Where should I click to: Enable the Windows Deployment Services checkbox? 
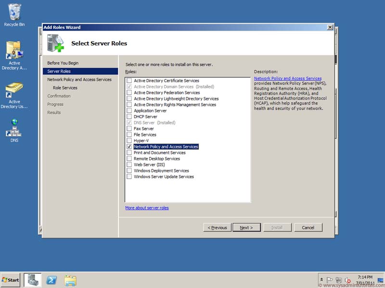click(129, 171)
